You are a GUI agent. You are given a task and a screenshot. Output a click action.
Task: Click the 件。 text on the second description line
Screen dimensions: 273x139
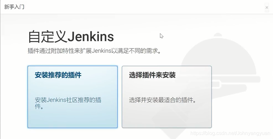[x=39, y=106]
